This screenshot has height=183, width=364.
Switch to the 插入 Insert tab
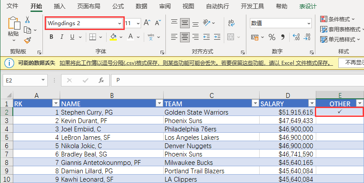[59, 6]
